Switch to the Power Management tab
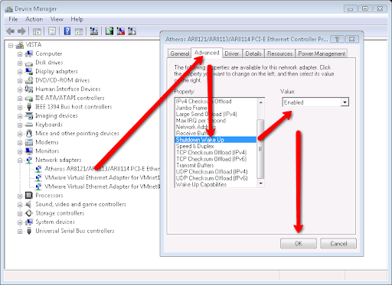392x285 pixels. [x=322, y=53]
